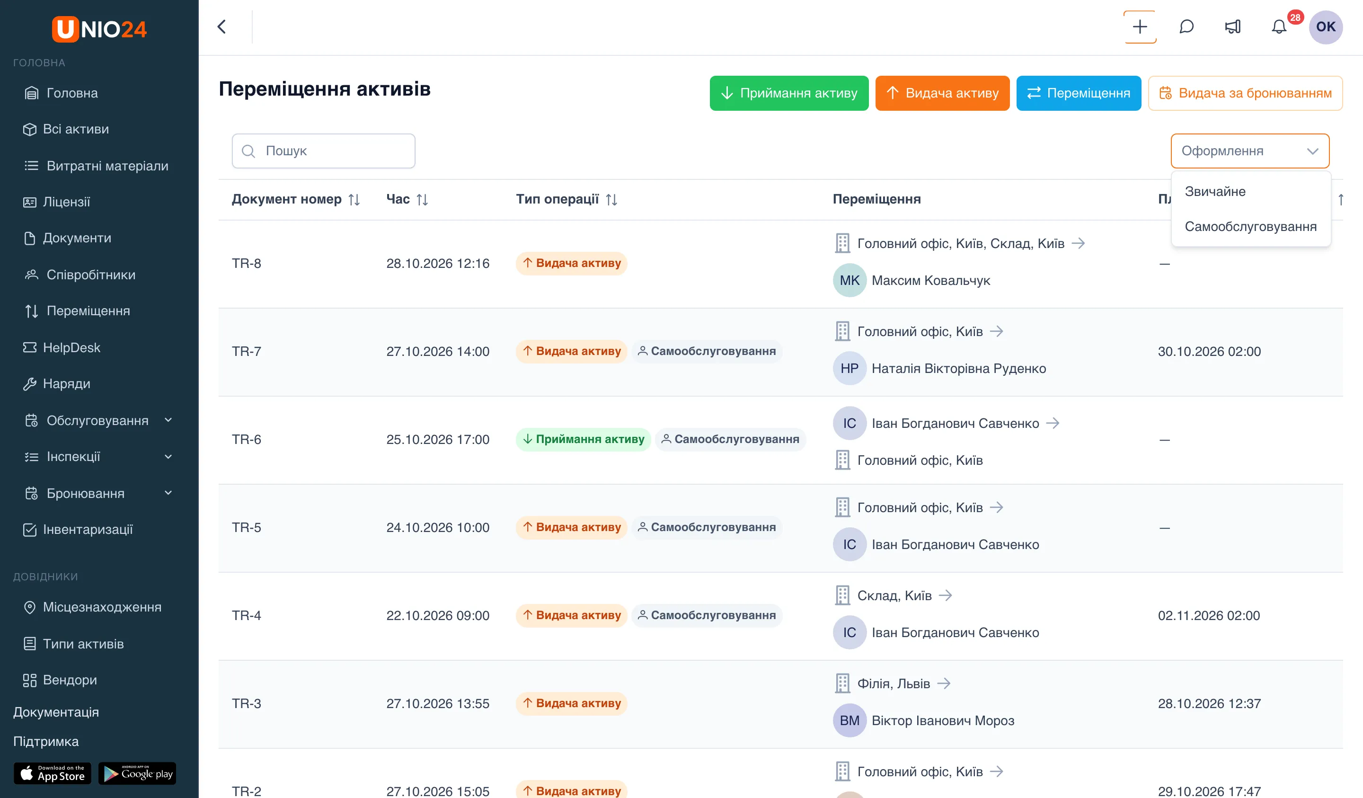The width and height of the screenshot is (1363, 798).
Task: Focus the Пошук search field
Action: click(323, 151)
